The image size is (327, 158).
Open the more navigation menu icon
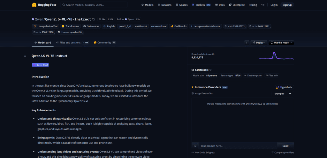(263, 5)
